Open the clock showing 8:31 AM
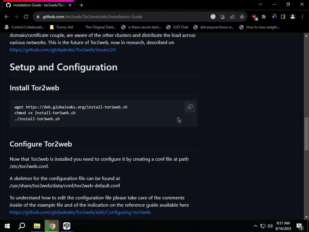The width and height of the screenshot is (309, 232). click(283, 226)
